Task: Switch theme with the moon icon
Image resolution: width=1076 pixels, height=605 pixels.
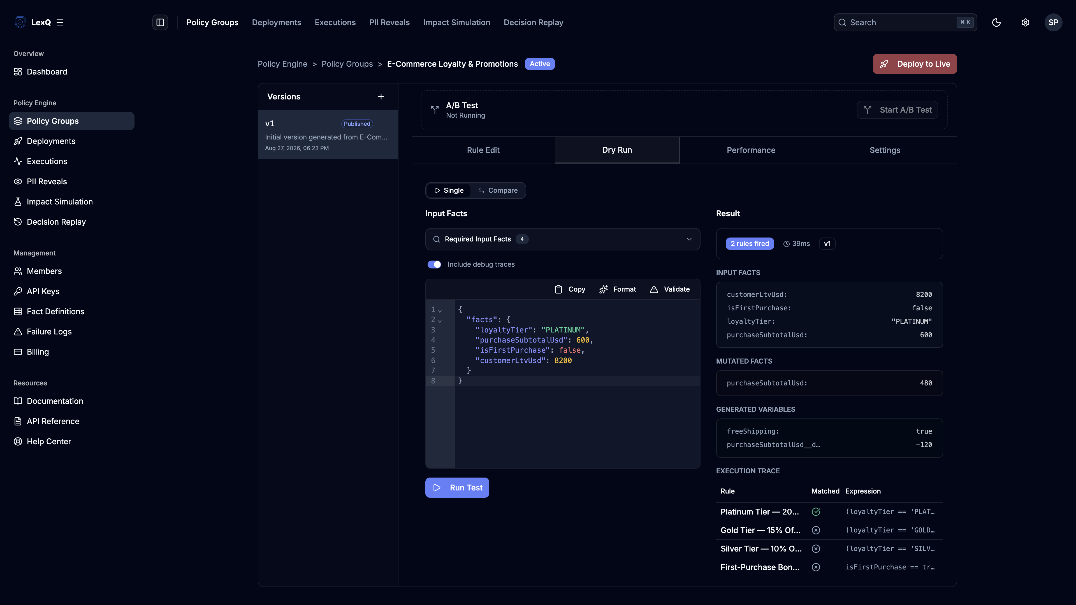Action: (x=996, y=22)
